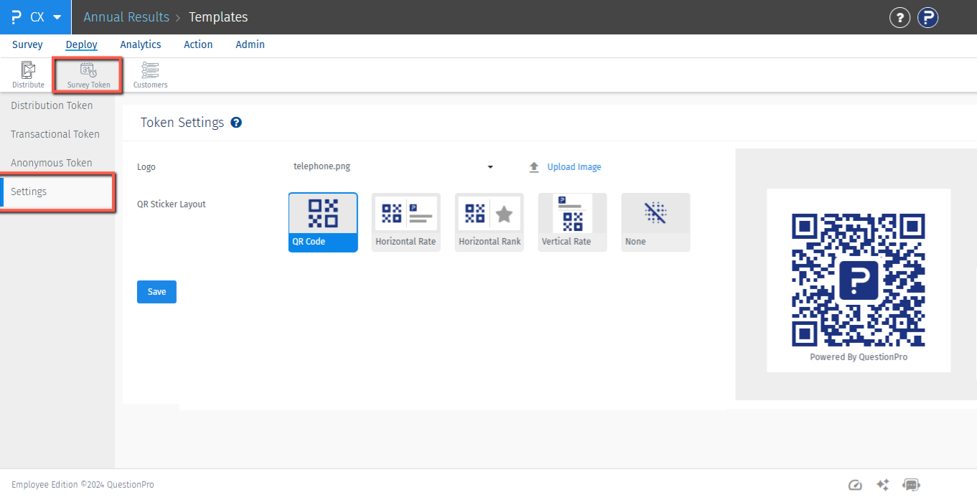977x500 pixels.
Task: Click the upload arrow icon beside Upload Image
Action: coord(534,167)
